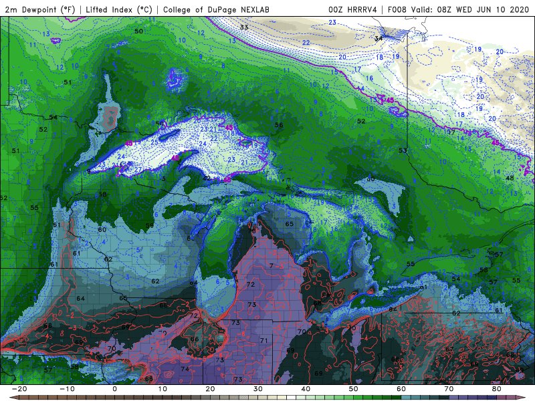Click the "-10" colorbar scale label
Screen dimensions: 535x401
[x=67, y=389]
